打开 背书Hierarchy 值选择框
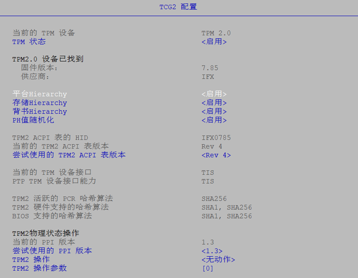This screenshot has height=278, width=358. (214, 111)
